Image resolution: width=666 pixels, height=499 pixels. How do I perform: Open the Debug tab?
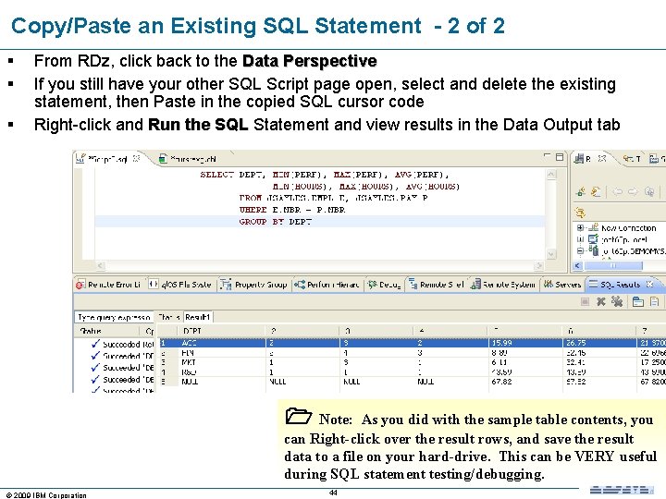point(385,285)
